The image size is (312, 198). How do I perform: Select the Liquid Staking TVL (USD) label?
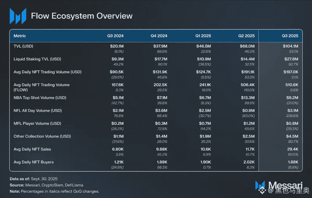[x=37, y=59]
